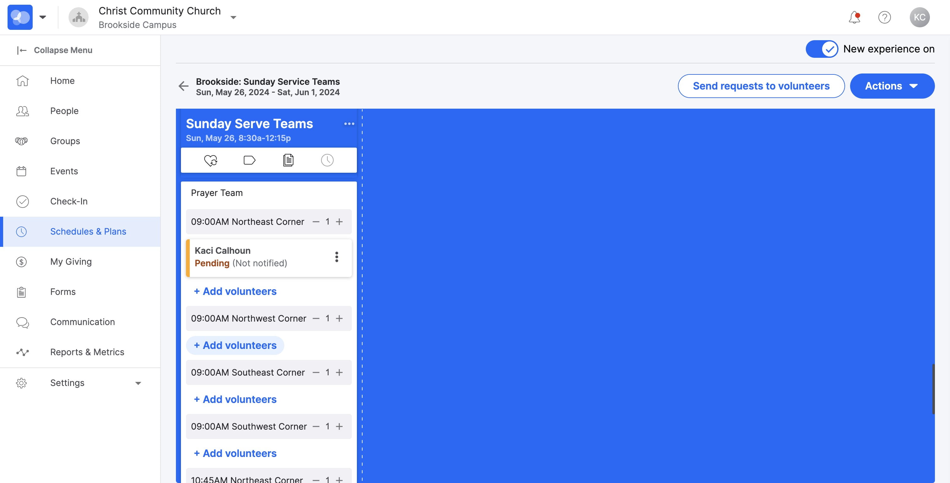Screen dimensions: 950x483
Task: Decrease Northwest Corner volunteer count
Action: coord(316,318)
